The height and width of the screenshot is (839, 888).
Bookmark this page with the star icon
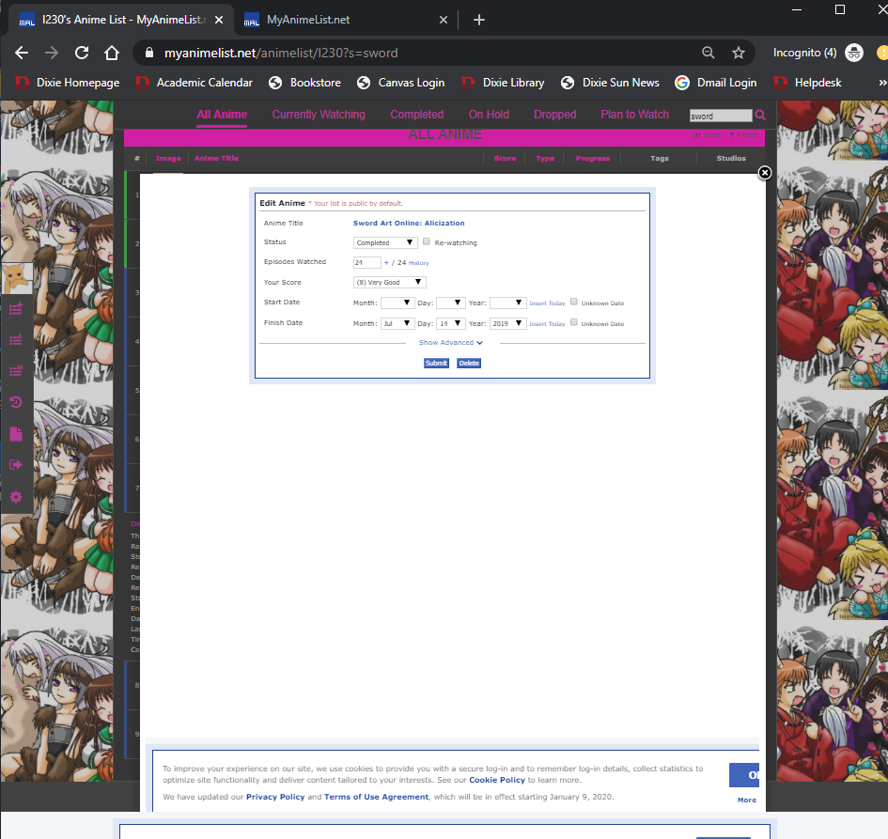[739, 53]
